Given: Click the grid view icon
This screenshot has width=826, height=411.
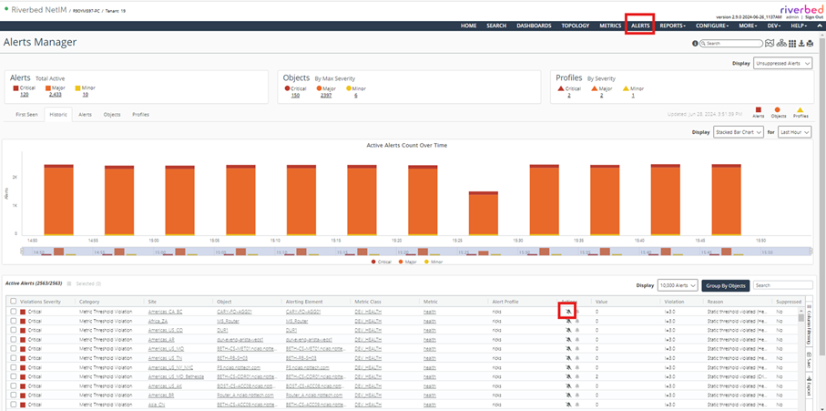Looking at the screenshot, I should pos(791,44).
